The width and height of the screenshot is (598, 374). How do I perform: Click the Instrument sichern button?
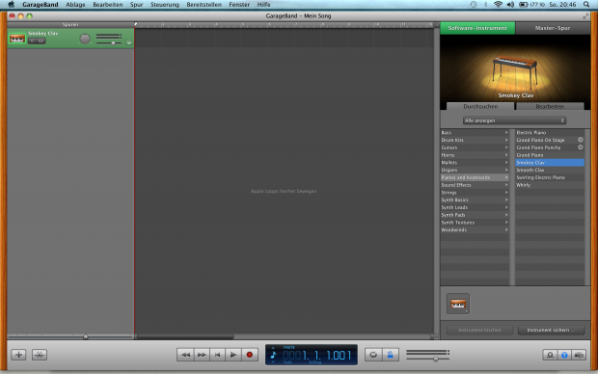pyautogui.click(x=551, y=331)
